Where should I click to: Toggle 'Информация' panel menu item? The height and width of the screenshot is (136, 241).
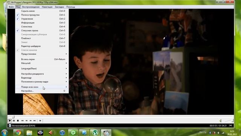coord(42,23)
